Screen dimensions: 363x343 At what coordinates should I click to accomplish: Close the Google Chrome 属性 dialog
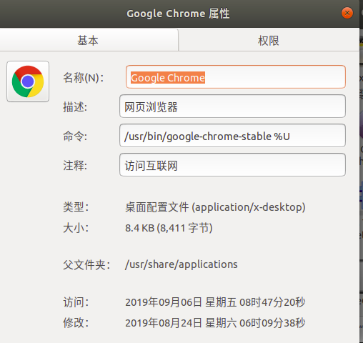pyautogui.click(x=347, y=13)
